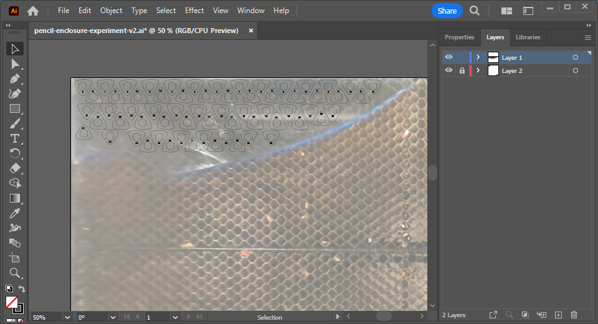Open the rotate view angle dropdown
Viewport: 598px width, 324px height.
(112, 317)
